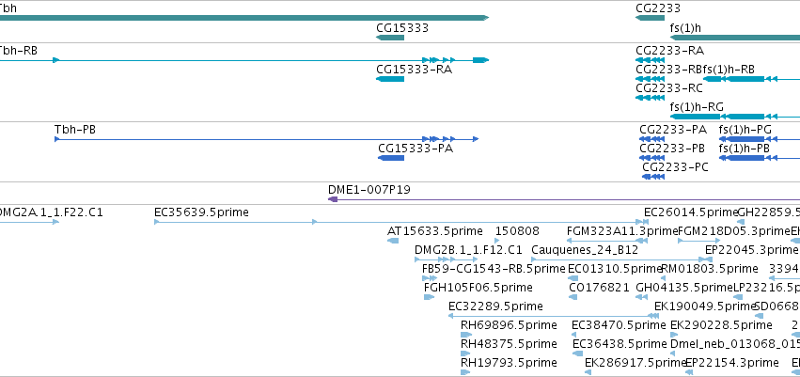Select the CG2233-PB coding feature
The image size is (800, 377).
click(x=651, y=158)
